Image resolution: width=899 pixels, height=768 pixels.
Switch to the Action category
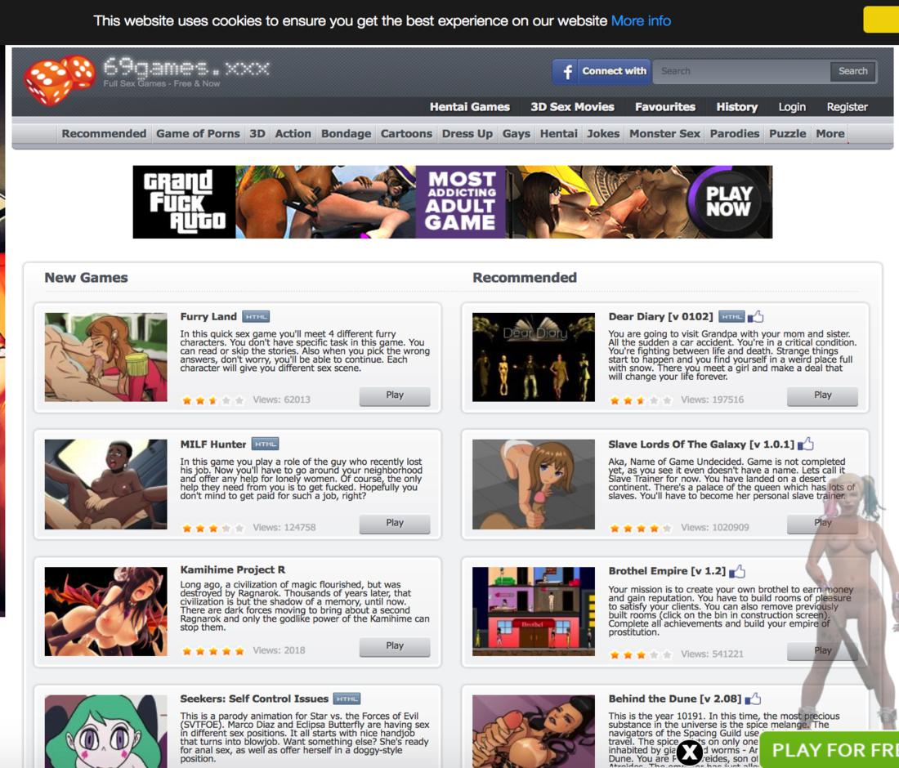[293, 133]
